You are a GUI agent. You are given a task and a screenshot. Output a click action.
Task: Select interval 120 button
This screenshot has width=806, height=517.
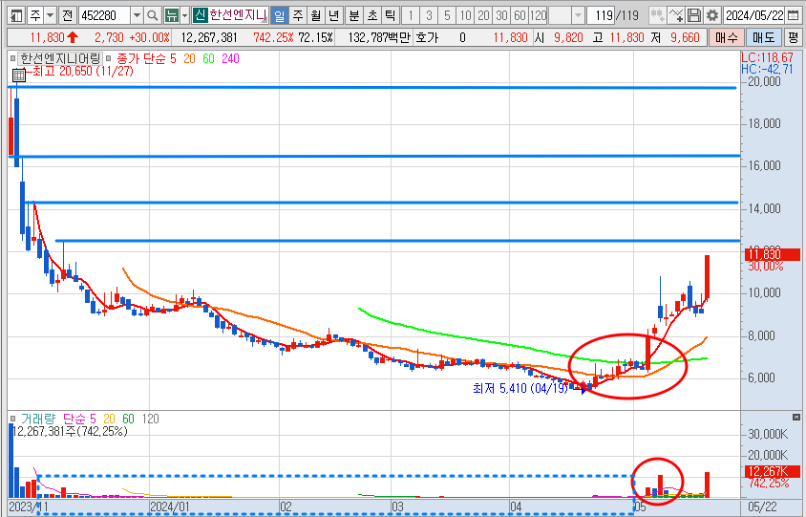click(x=538, y=15)
